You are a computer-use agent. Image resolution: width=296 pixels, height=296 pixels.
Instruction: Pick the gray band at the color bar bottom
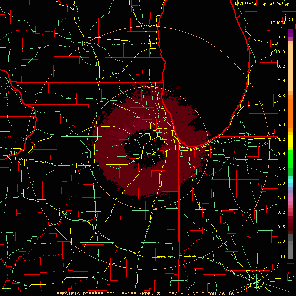pos(290,252)
